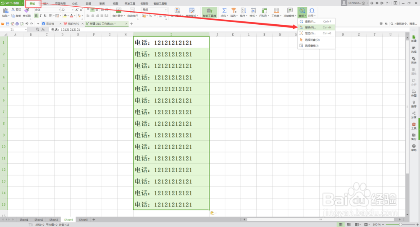This screenshot has width=420, height=227.
Task: Click the red font color A swatch
Action: tap(71, 16)
